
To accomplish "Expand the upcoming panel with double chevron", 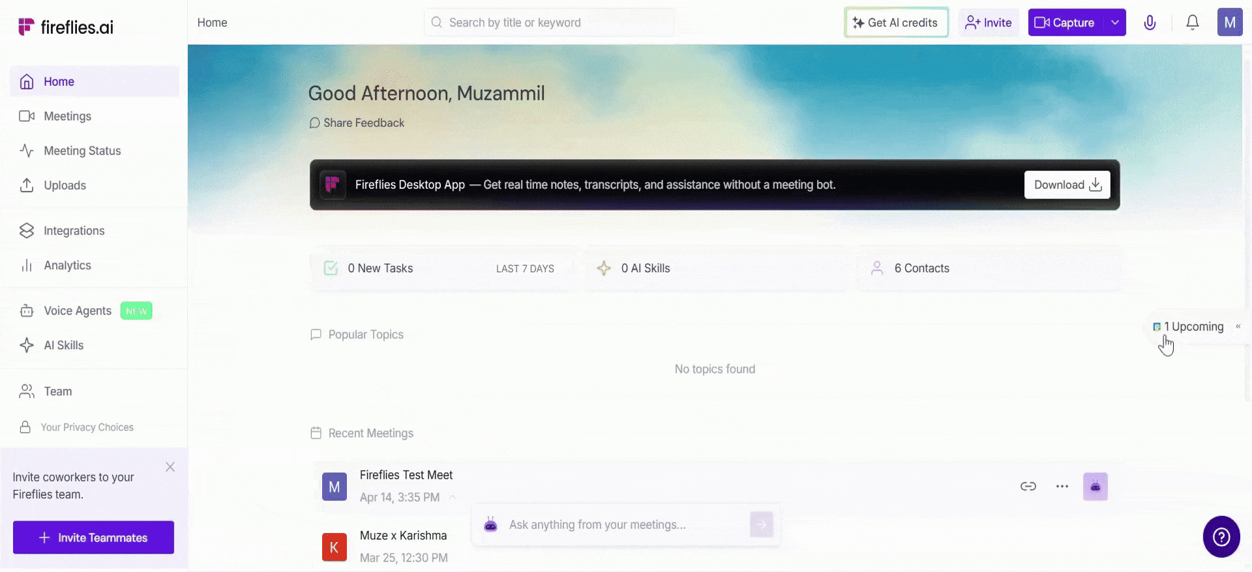I will [1238, 326].
